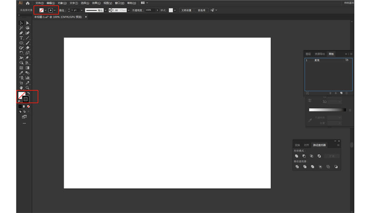Pick the Puppet Warp pin tool
Viewport: 370px width, 213px height.
tap(28, 58)
